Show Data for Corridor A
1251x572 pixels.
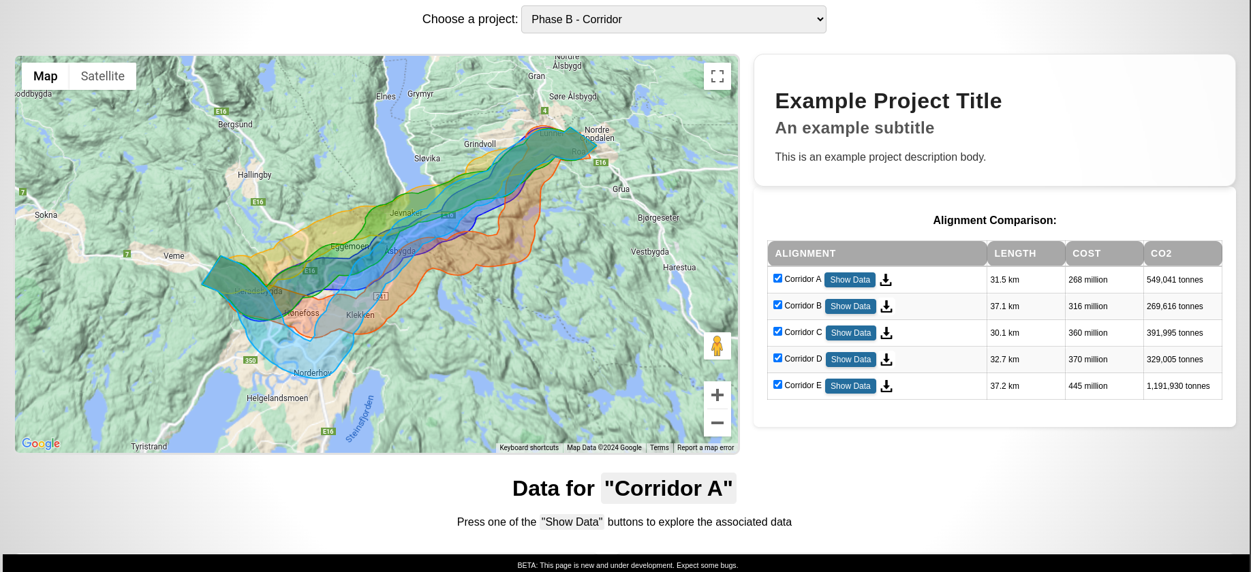(x=850, y=280)
